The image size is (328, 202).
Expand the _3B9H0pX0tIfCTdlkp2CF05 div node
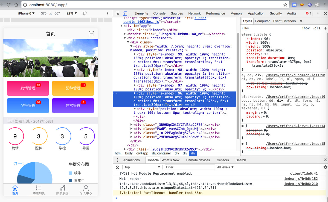131,125
